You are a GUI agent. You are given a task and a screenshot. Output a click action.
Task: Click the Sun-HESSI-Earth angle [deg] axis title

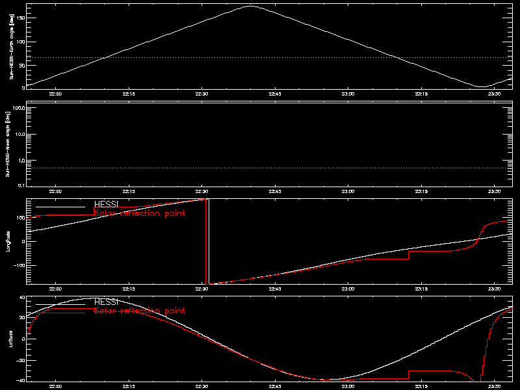coord(12,46)
